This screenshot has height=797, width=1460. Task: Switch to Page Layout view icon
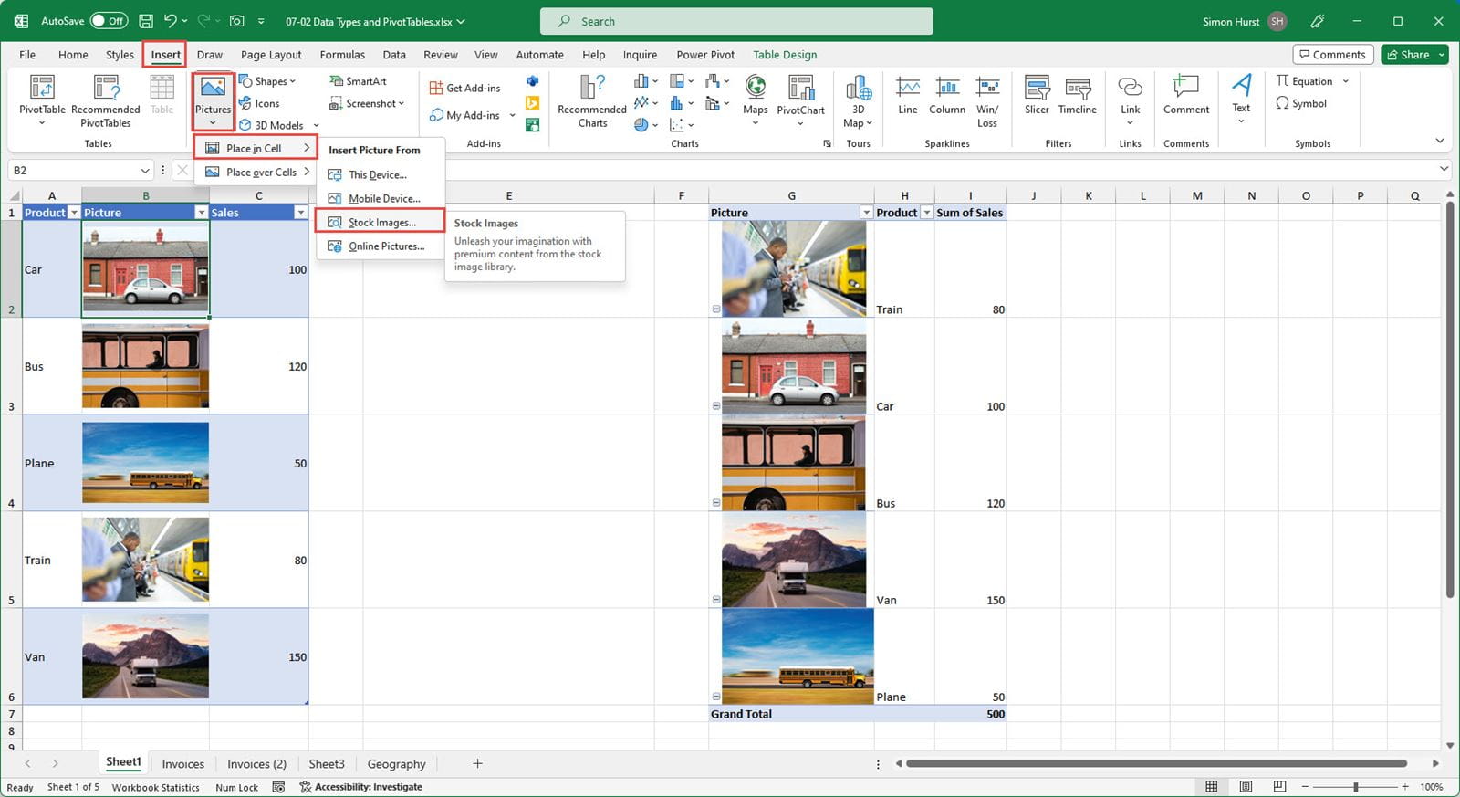(x=1246, y=787)
